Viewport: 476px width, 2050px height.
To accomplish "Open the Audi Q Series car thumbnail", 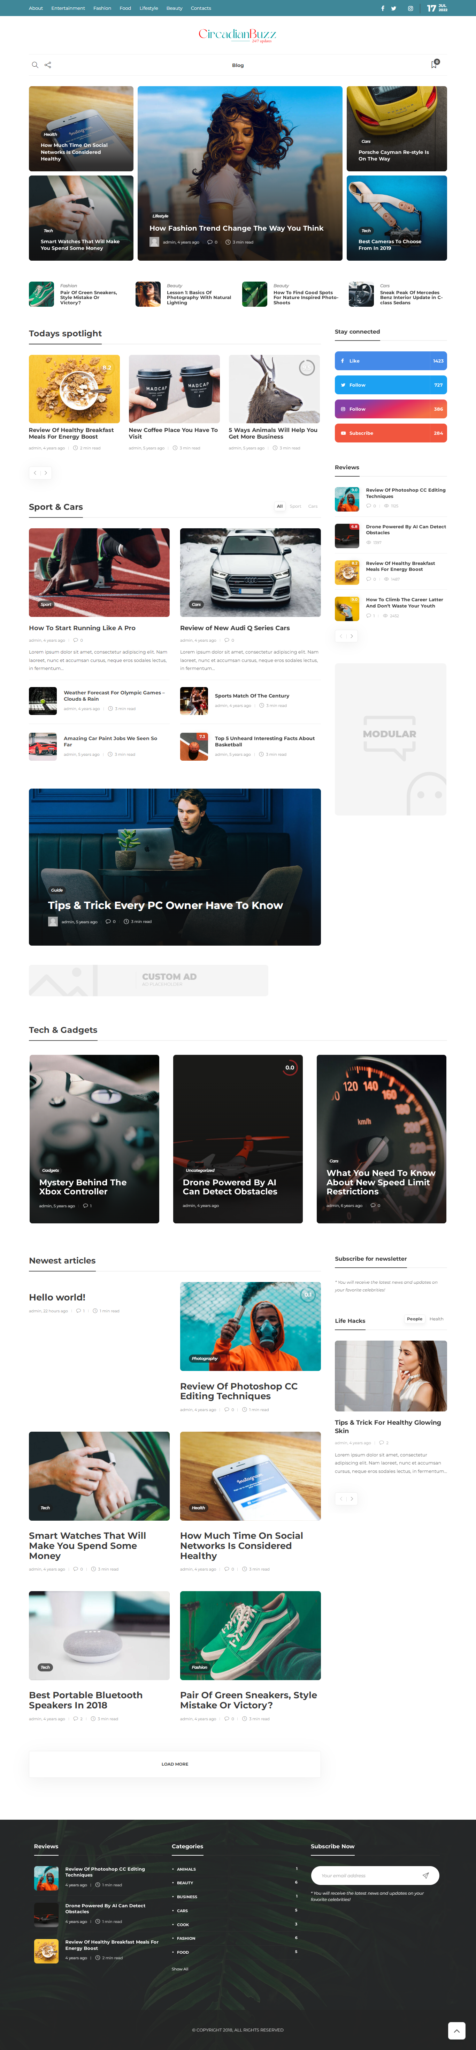I will (250, 572).
